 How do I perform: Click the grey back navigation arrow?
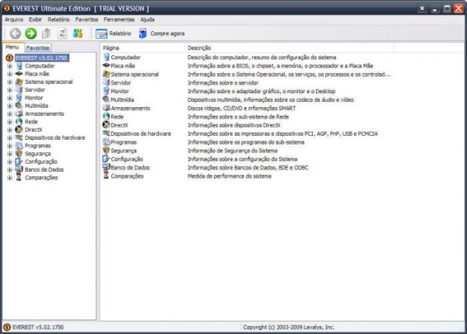tap(15, 33)
